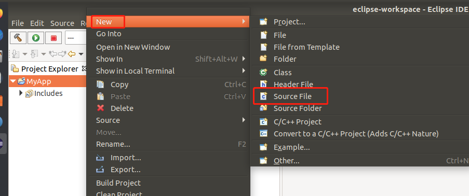Click the yellow Back navigation arrow

(x=72, y=54)
